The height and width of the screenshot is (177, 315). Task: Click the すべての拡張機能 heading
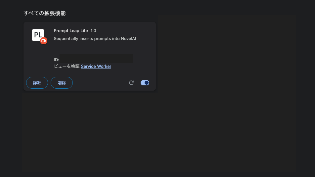click(45, 13)
